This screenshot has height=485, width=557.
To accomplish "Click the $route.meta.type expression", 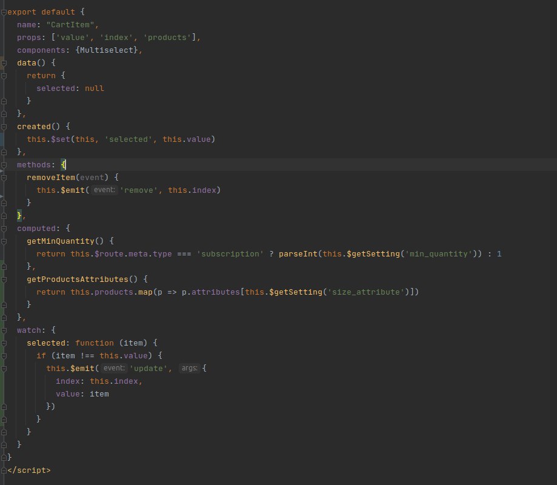I will (x=133, y=253).
